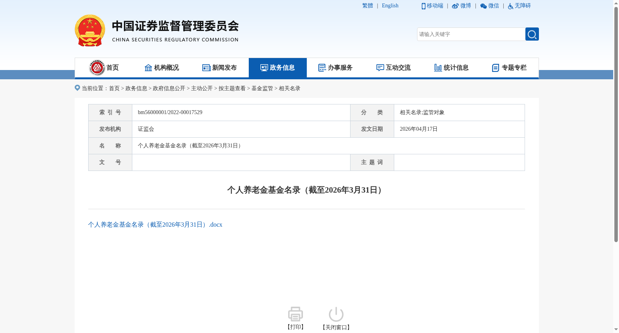Click the printer icon to print
Viewport: 619px width, 333px height.
coord(296,314)
